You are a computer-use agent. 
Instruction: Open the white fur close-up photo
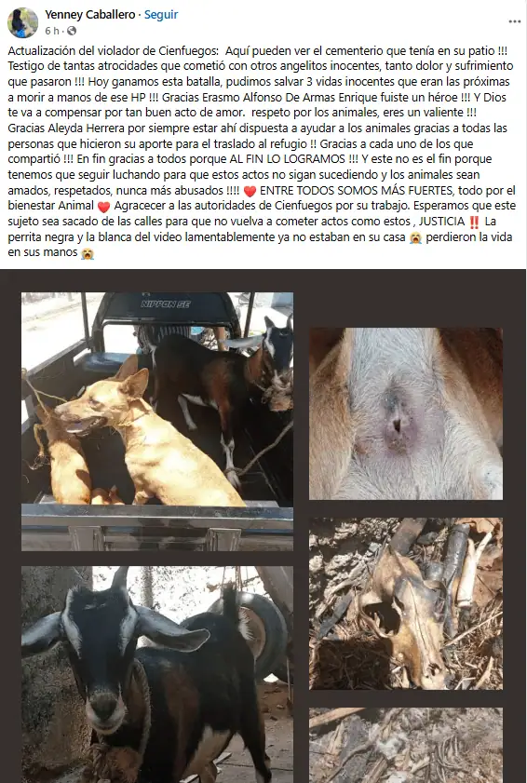point(406,413)
